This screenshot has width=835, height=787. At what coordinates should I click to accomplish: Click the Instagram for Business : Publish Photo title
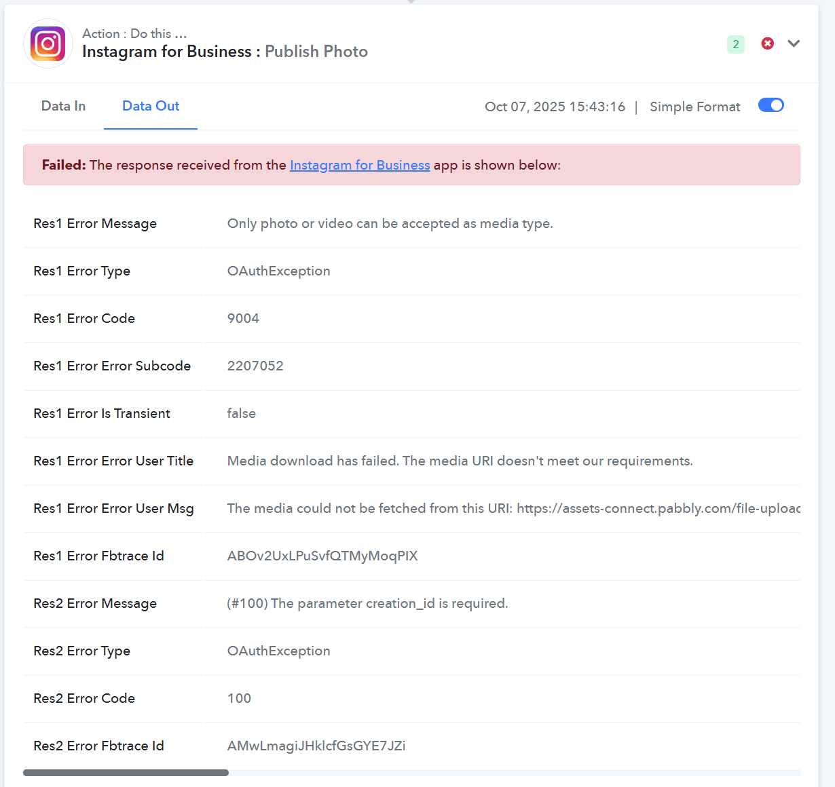[x=225, y=52]
